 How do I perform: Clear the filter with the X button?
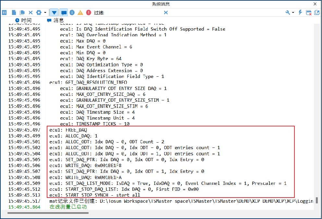[x=166, y=12]
